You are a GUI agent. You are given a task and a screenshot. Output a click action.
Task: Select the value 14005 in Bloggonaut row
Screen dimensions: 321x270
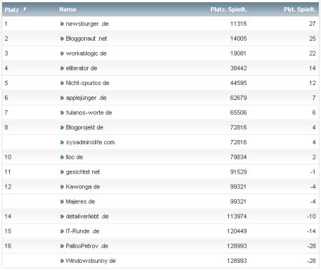click(x=238, y=39)
